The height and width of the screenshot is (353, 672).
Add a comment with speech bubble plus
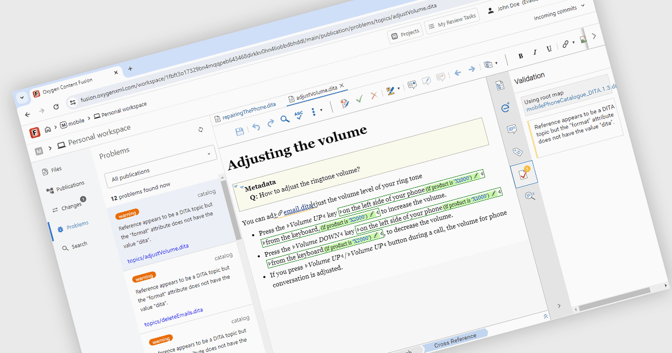tap(412, 85)
